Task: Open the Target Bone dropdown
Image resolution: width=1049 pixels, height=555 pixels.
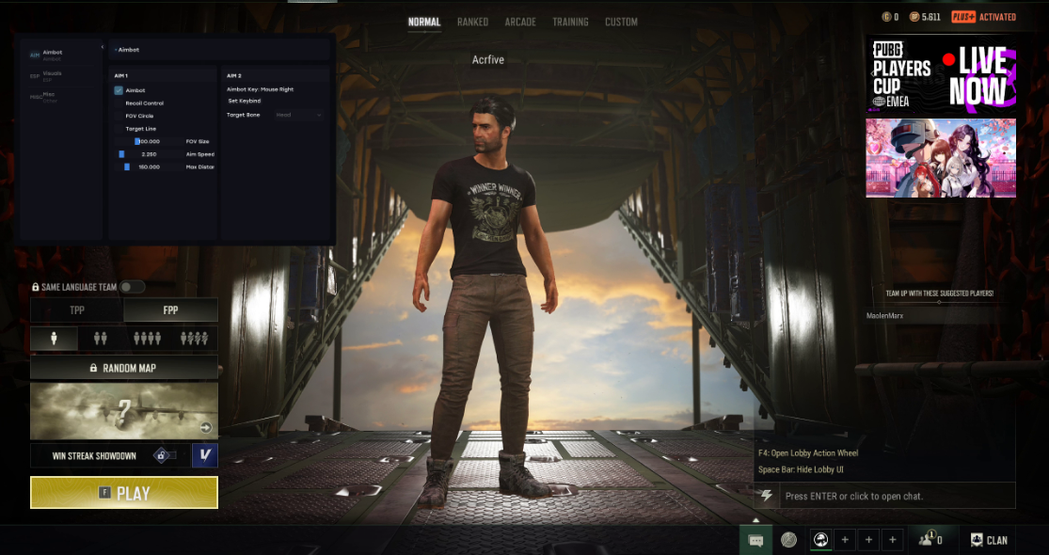Action: pos(298,115)
